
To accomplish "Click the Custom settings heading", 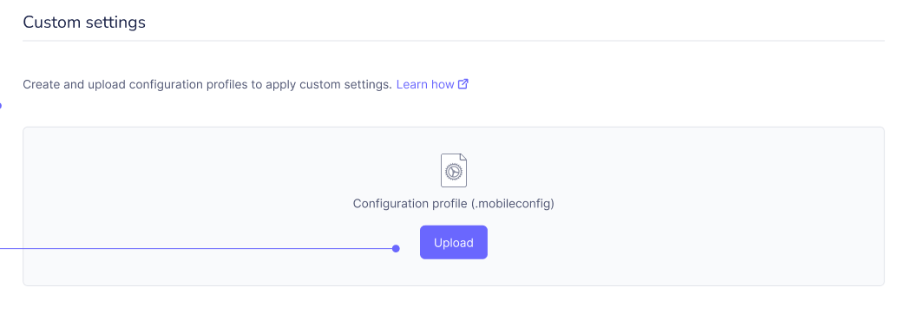I will [83, 23].
